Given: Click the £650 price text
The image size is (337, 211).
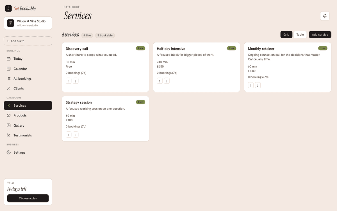Looking at the screenshot, I should click(160, 66).
